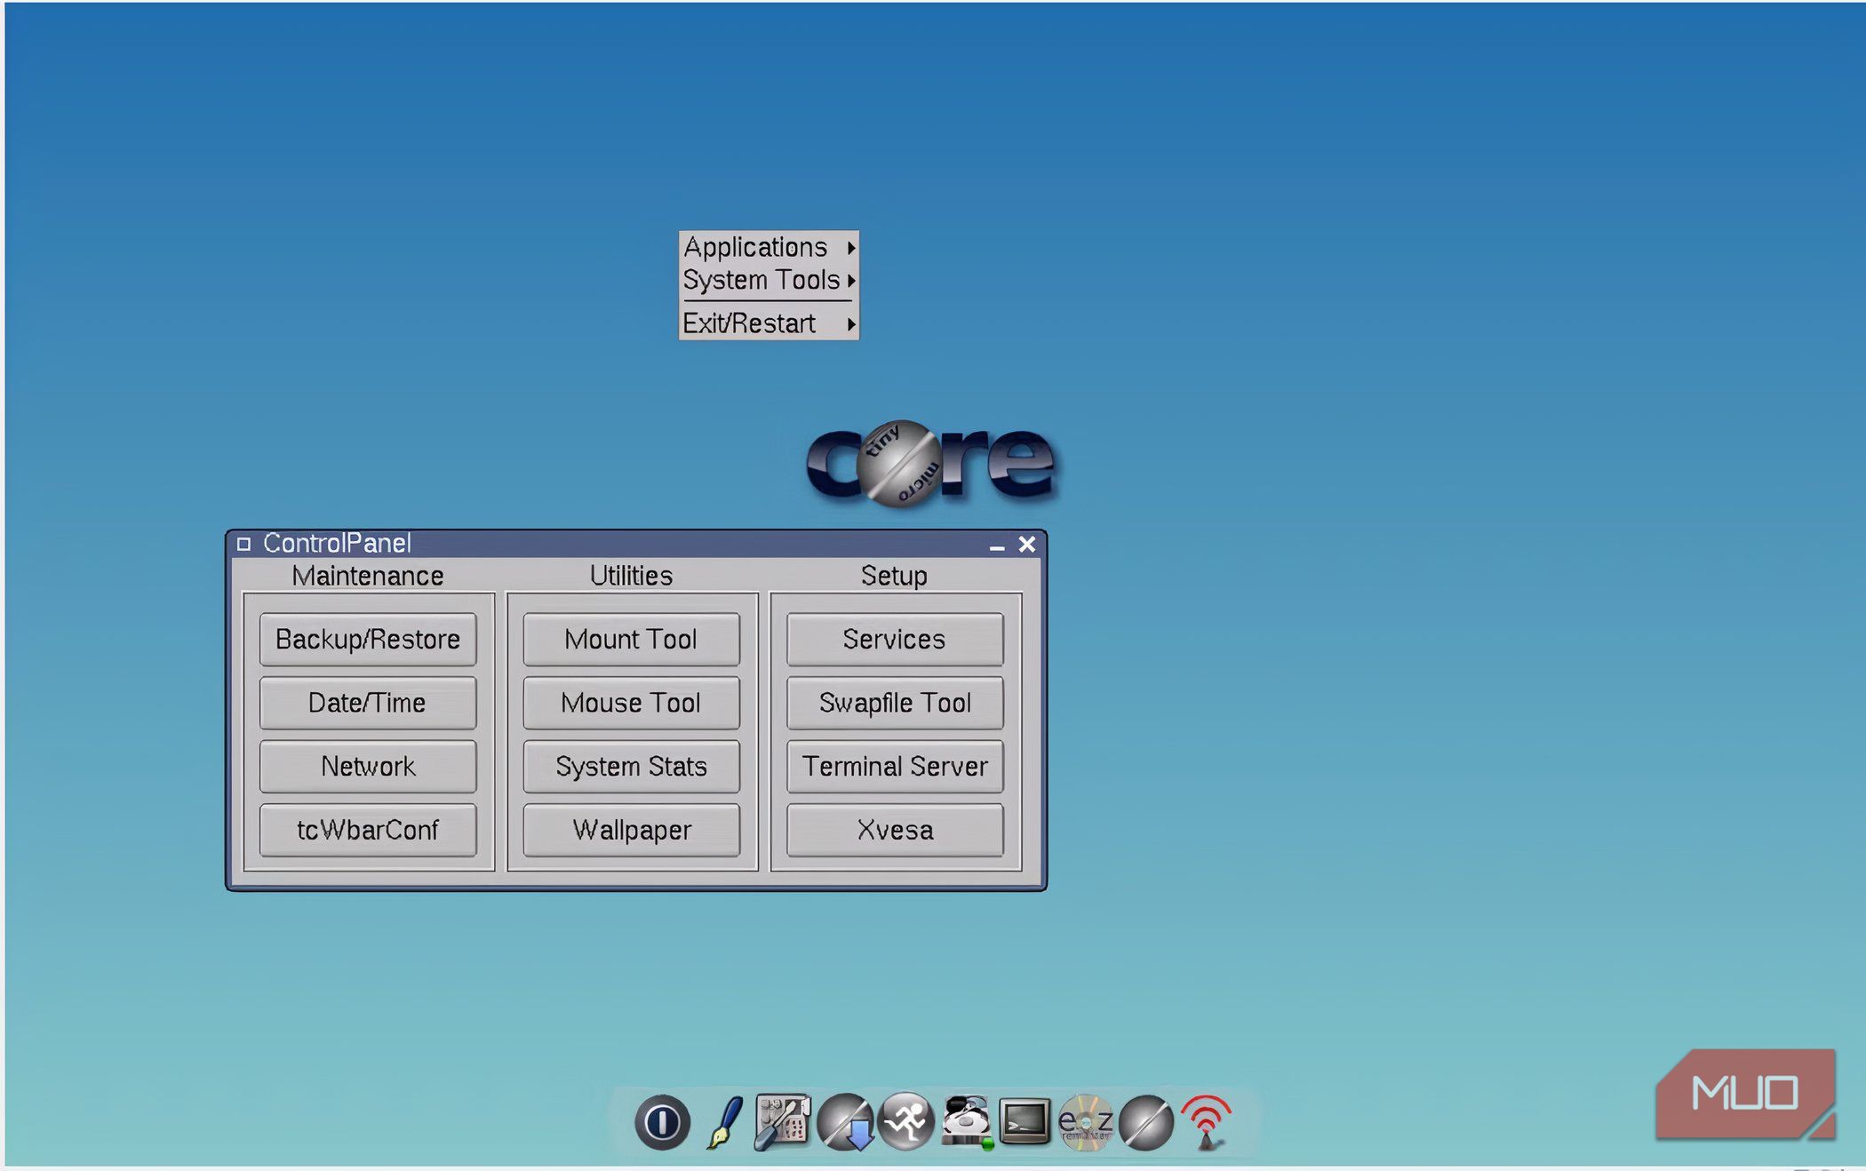Open Apps sphere with blue download arrow
The height and width of the screenshot is (1171, 1866).
tap(845, 1122)
